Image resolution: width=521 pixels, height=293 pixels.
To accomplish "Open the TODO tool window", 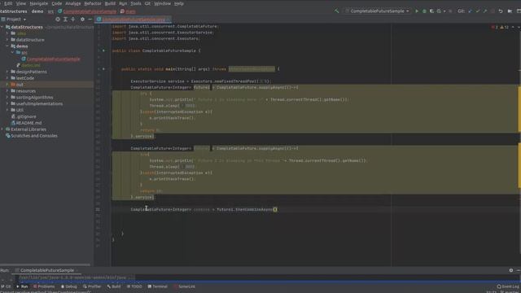I will [x=134, y=286].
